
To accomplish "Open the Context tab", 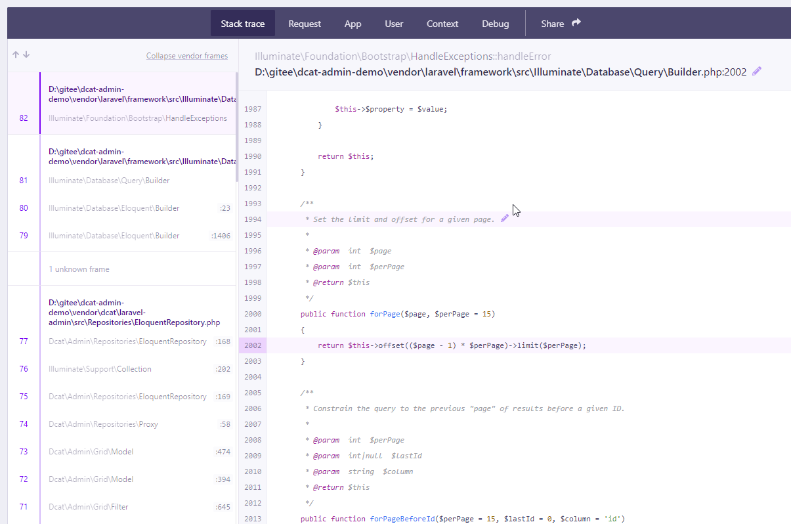I will pyautogui.click(x=442, y=23).
